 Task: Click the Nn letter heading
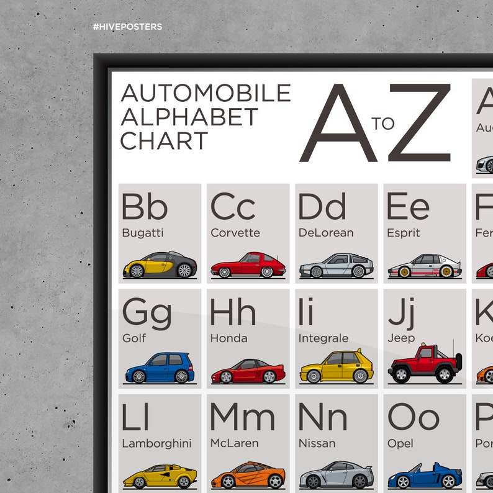(x=323, y=417)
